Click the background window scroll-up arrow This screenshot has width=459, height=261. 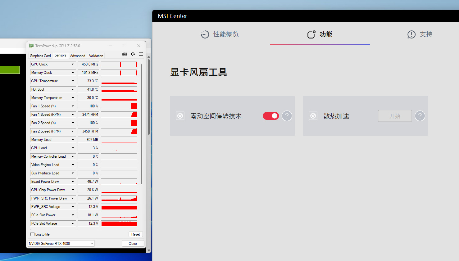(149, 57)
